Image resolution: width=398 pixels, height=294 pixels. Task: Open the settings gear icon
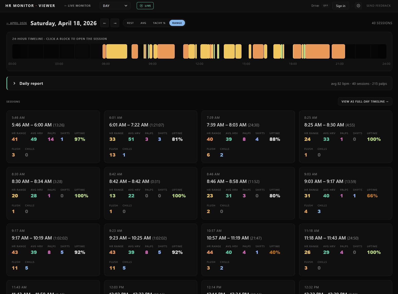[x=358, y=5]
